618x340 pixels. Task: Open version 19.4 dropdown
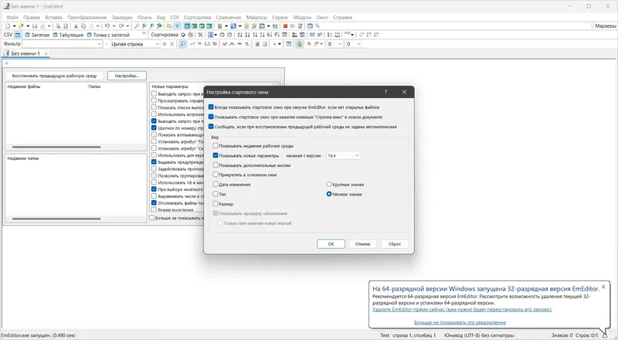[x=343, y=156]
